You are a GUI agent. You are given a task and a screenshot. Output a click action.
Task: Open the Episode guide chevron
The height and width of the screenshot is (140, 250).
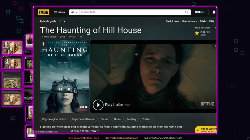(x=64, y=21)
